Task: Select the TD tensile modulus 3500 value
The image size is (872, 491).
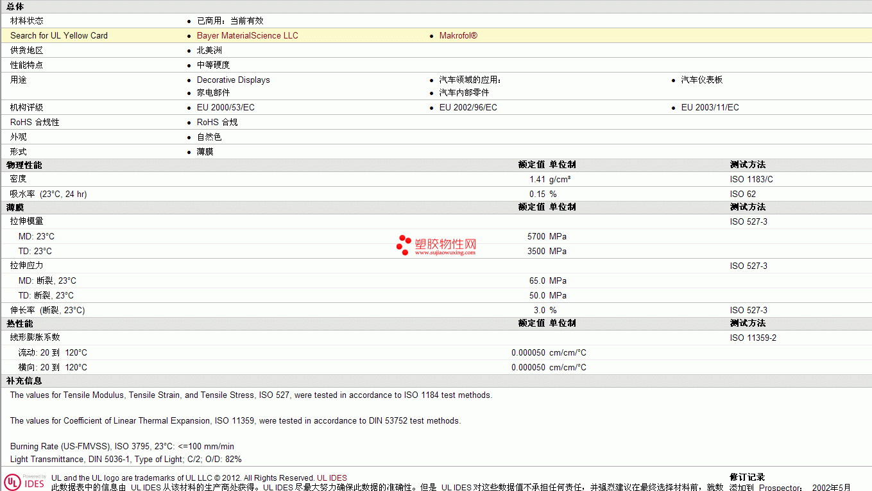Action: tap(536, 251)
